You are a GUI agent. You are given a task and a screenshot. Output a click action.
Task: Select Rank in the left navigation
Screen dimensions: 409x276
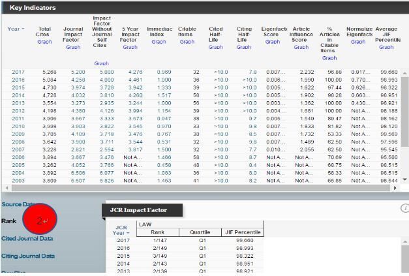[9, 221]
